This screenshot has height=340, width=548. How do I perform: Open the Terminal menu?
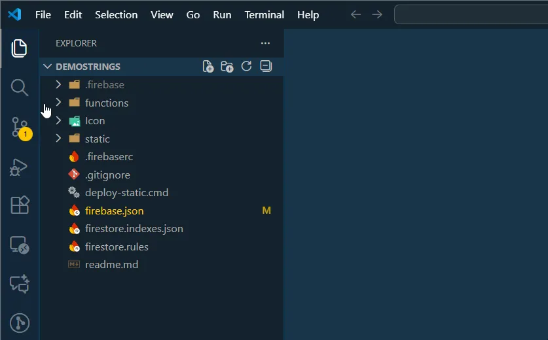point(265,14)
